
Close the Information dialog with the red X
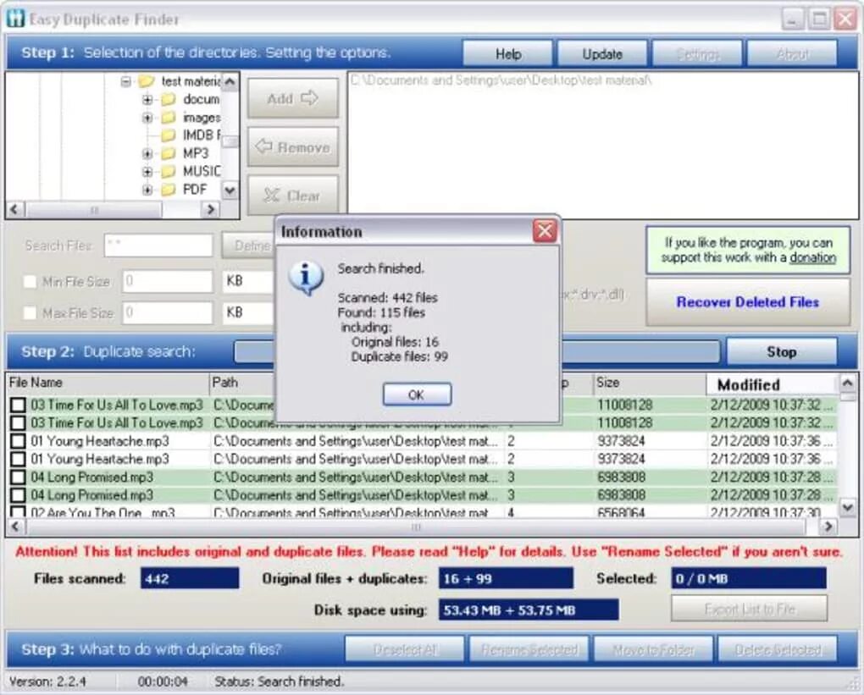545,231
